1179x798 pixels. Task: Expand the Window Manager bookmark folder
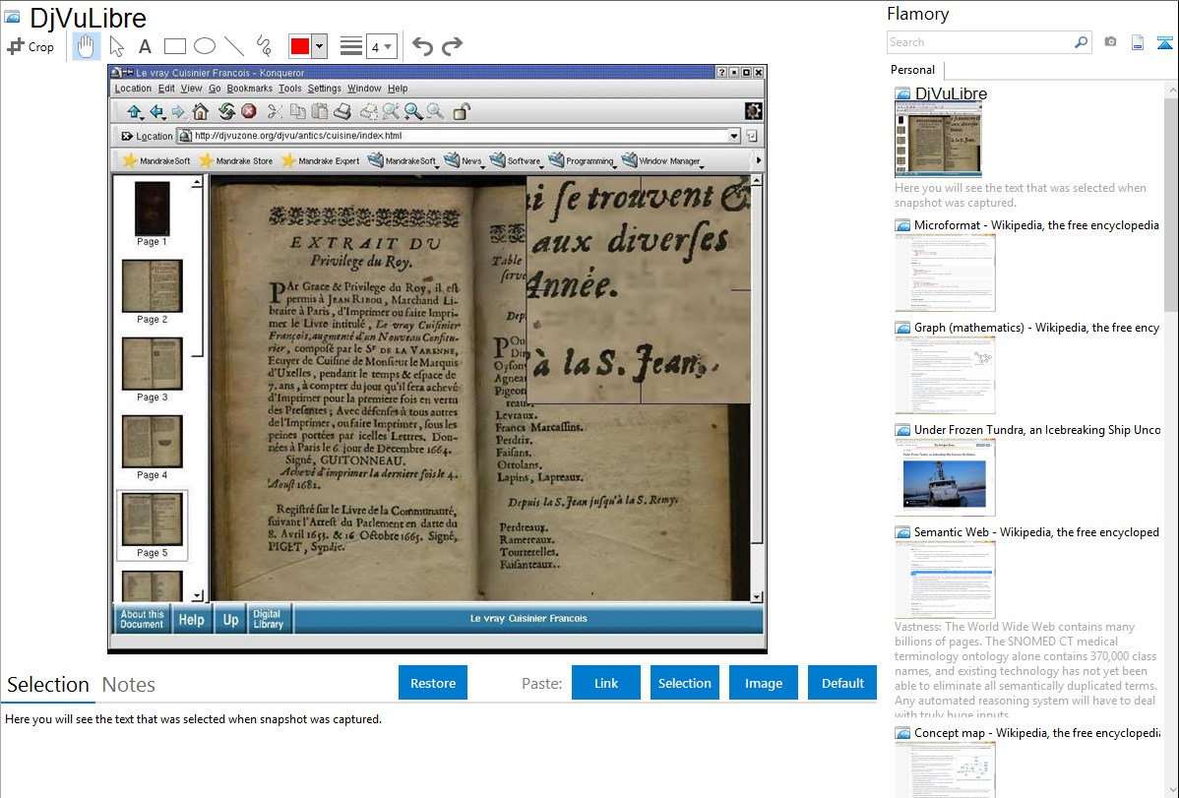pyautogui.click(x=662, y=160)
